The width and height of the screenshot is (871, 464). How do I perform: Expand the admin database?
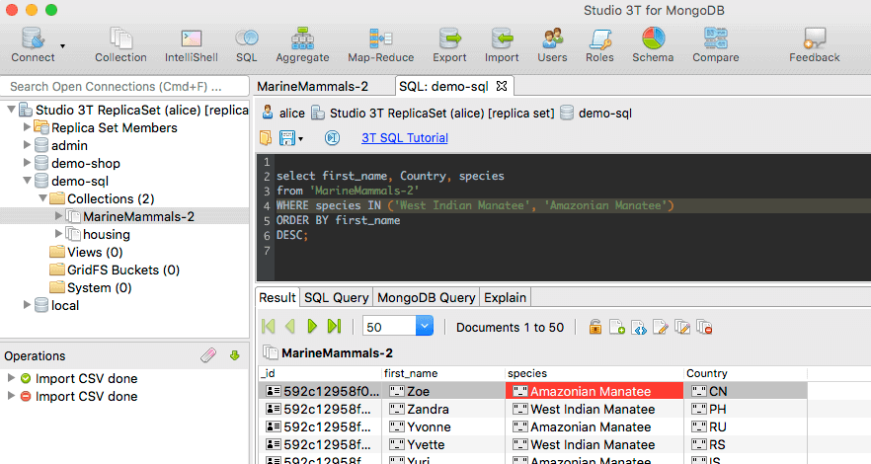[x=26, y=145]
